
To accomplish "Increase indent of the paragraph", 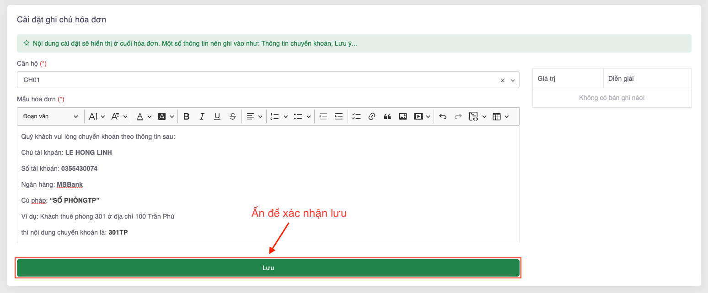I will 338,116.
